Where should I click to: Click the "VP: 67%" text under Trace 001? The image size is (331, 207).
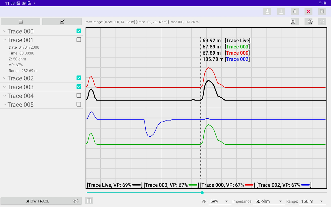click(x=16, y=65)
